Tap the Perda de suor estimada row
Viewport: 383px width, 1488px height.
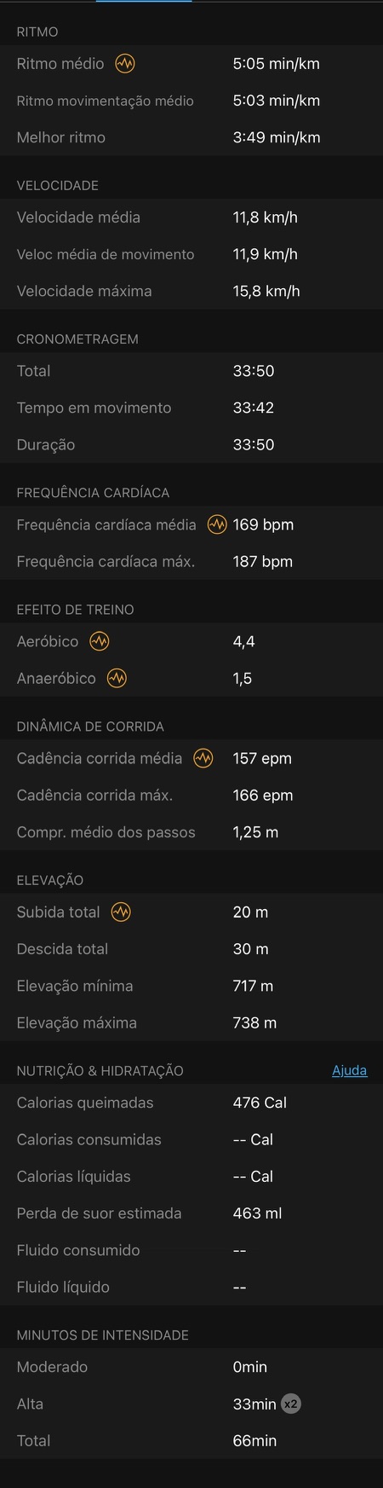click(x=191, y=1213)
